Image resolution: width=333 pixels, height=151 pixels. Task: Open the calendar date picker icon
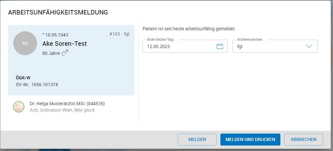[x=220, y=46]
